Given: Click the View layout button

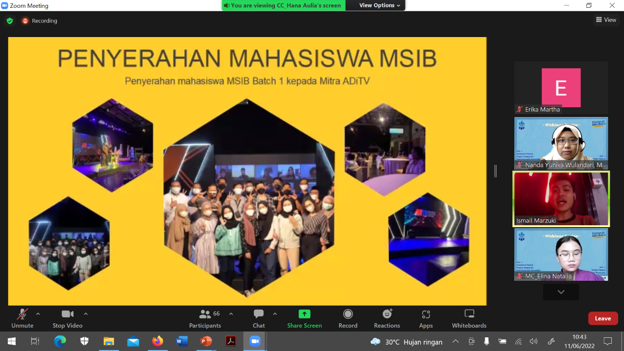Looking at the screenshot, I should click(x=606, y=20).
